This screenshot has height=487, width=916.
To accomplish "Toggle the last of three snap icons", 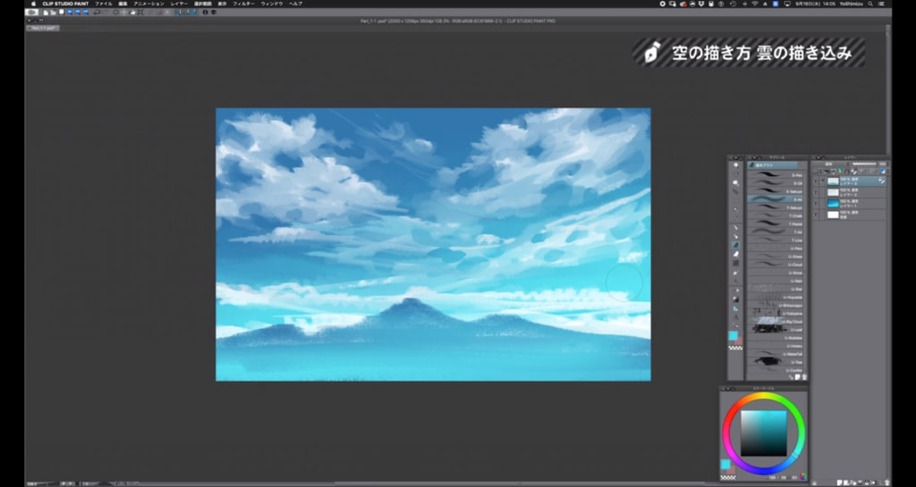I will coord(194,13).
